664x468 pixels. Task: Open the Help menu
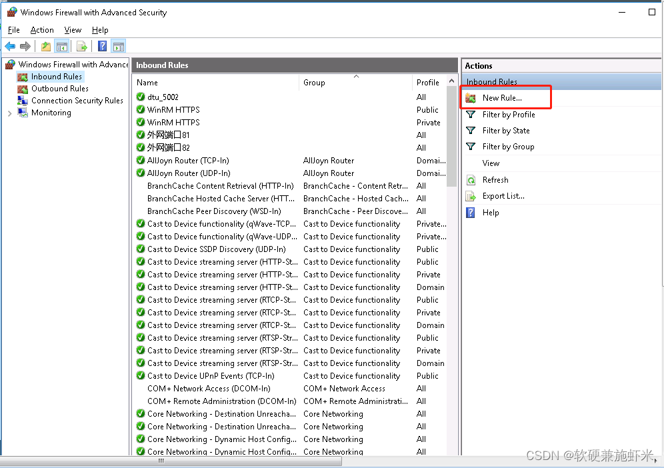100,30
